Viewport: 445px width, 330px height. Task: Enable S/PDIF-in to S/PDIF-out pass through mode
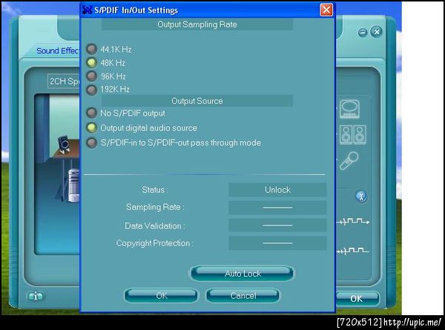[x=91, y=142]
